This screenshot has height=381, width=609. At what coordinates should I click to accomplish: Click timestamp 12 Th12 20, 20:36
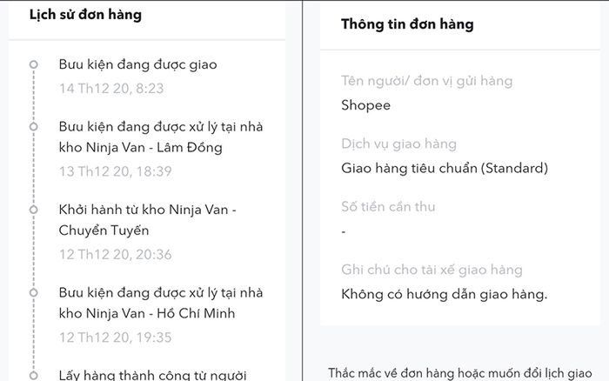(116, 254)
